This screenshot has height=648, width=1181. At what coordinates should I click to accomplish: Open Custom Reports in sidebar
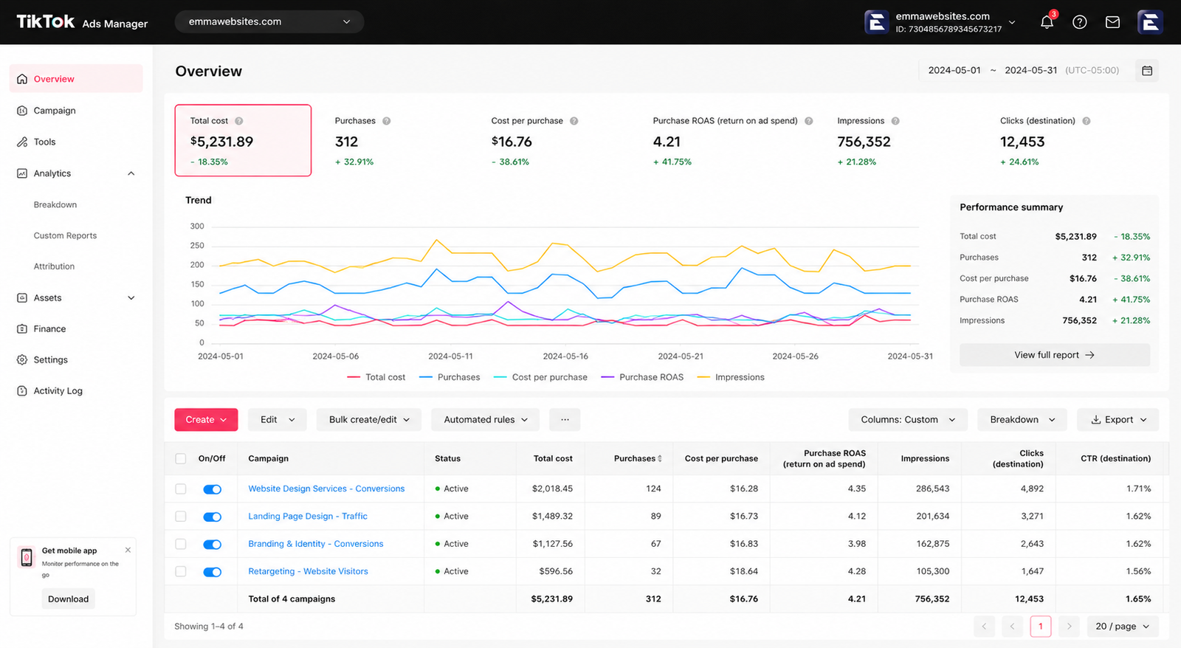65,236
